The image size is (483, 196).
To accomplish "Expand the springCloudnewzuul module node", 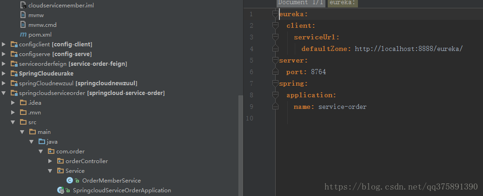I will coord(4,83).
